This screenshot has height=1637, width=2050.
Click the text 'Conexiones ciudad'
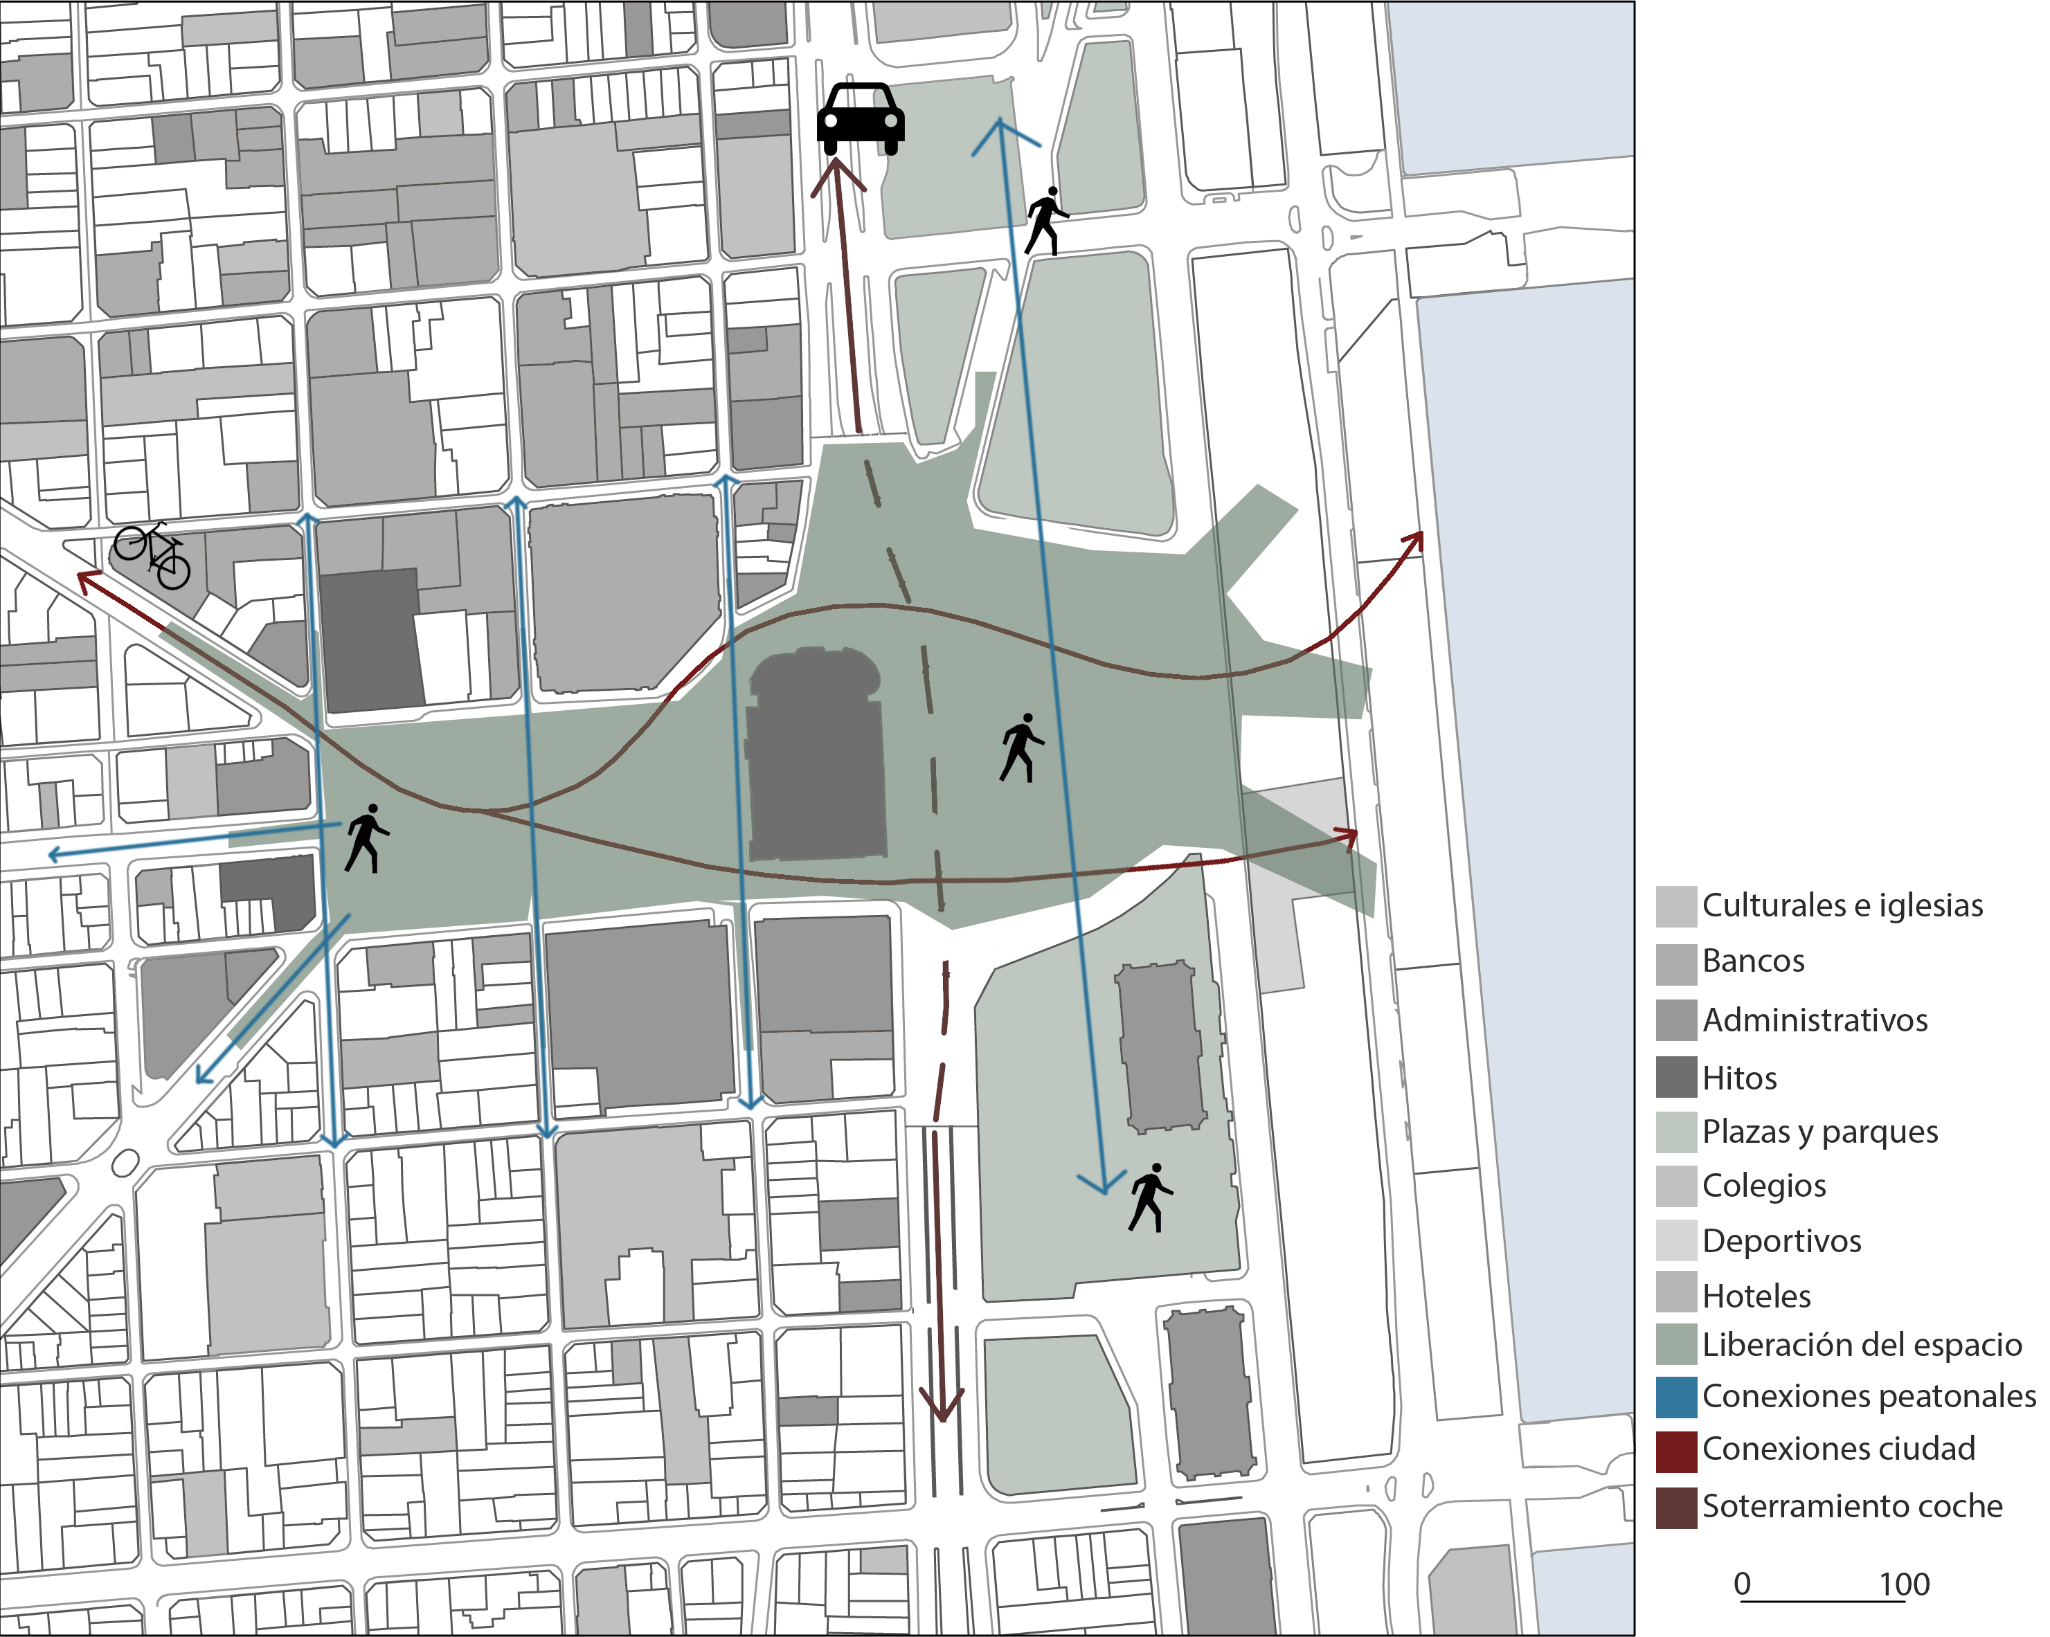pyautogui.click(x=1839, y=1449)
